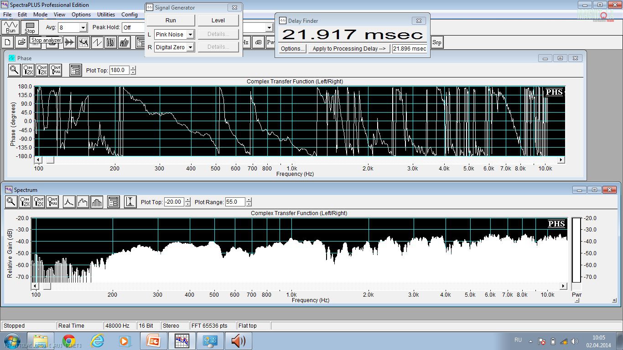The image size is (623, 350).
Task: Click the Level button in Signal Generator
Action: (218, 21)
